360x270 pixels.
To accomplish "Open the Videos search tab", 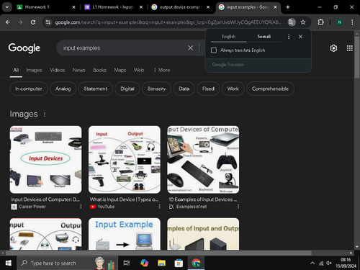I will [x=58, y=70].
